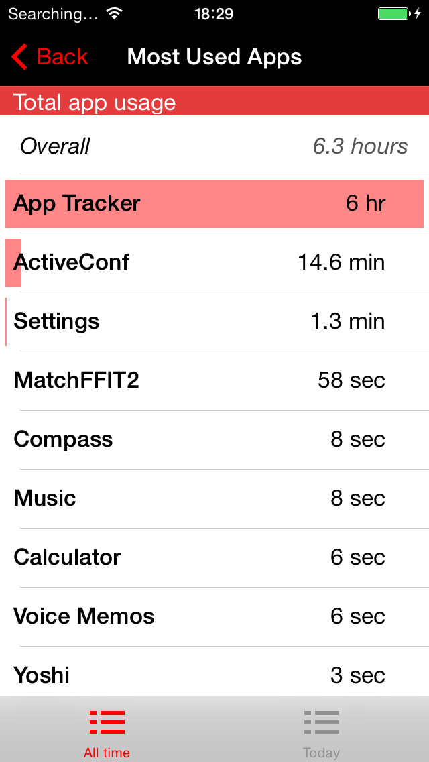
Task: Open the Settings usage entry
Action: coord(214,321)
